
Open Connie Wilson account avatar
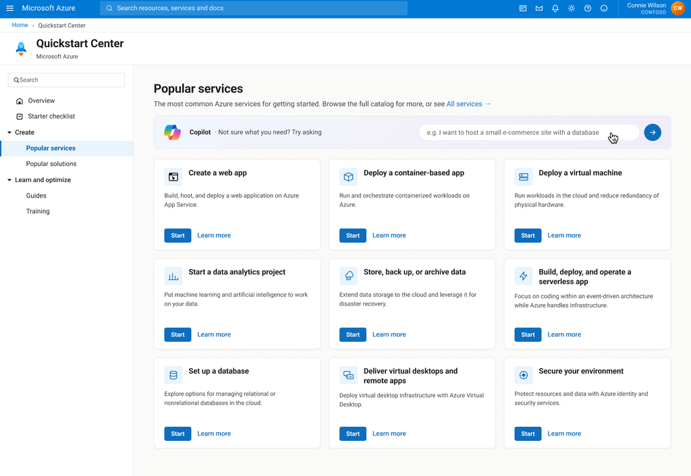678,8
